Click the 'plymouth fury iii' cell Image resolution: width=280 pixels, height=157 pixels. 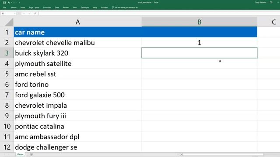pyautogui.click(x=78, y=116)
